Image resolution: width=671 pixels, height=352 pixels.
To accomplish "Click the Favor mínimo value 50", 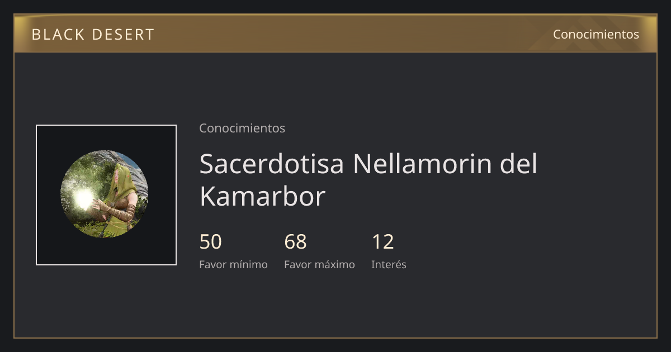I will [x=211, y=242].
